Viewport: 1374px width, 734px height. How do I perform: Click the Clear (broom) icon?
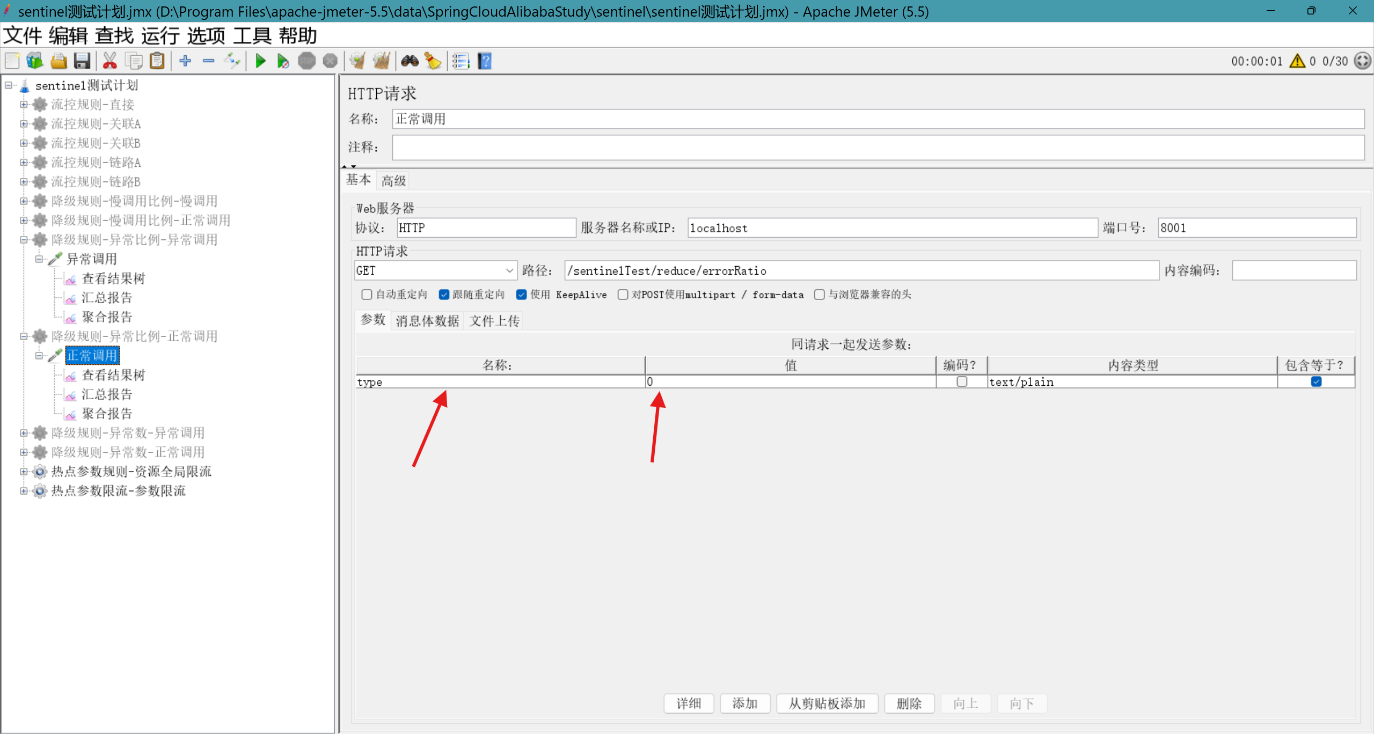click(356, 61)
